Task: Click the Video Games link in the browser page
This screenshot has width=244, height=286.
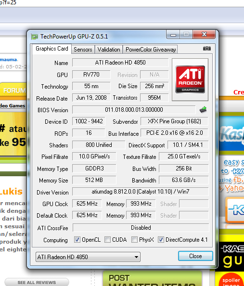Action: (13, 106)
